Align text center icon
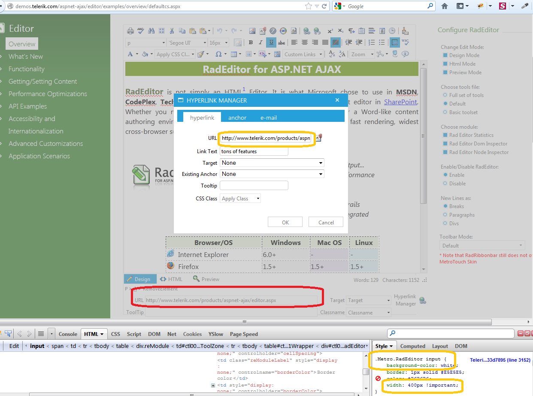The height and width of the screenshot is (396, 533). coord(304,42)
